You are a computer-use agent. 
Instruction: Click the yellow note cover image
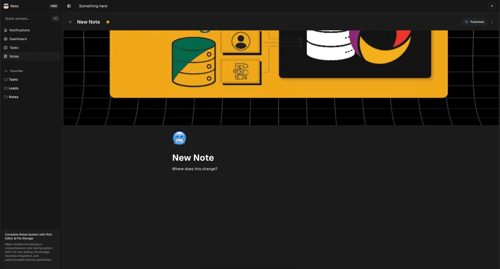tap(279, 62)
